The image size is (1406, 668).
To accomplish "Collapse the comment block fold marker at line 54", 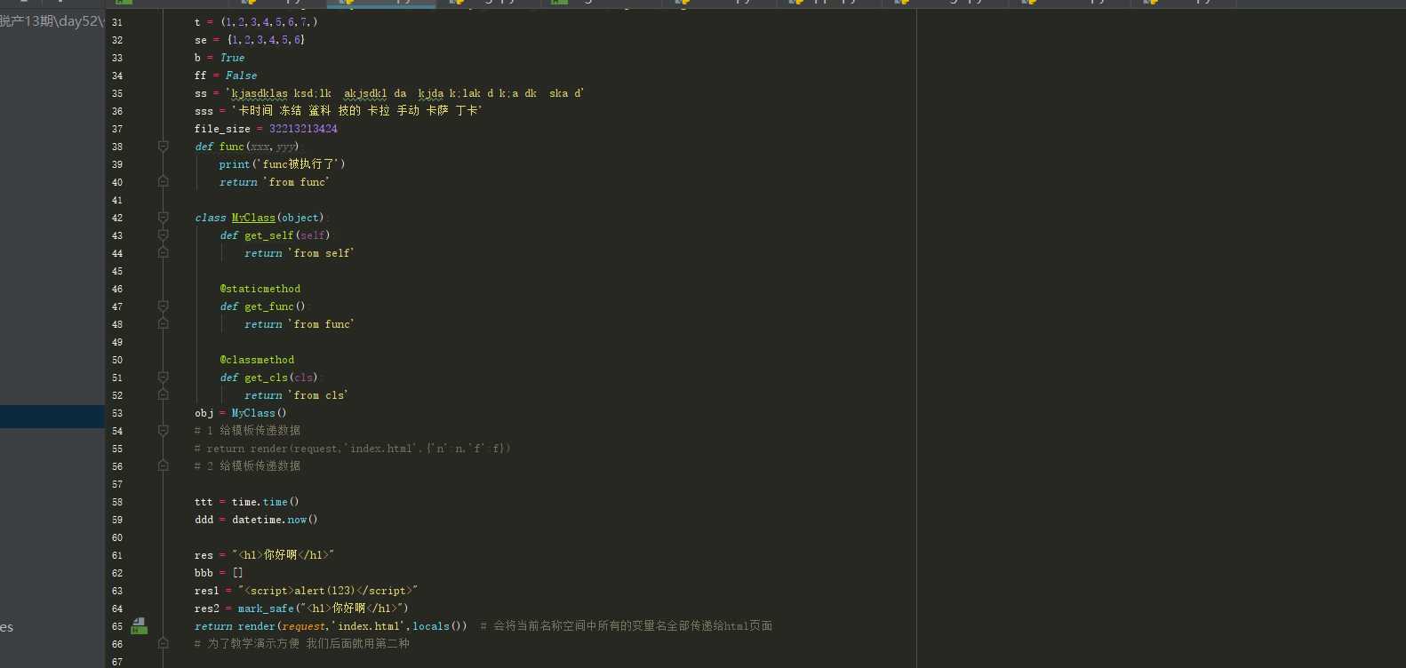I will [x=164, y=431].
